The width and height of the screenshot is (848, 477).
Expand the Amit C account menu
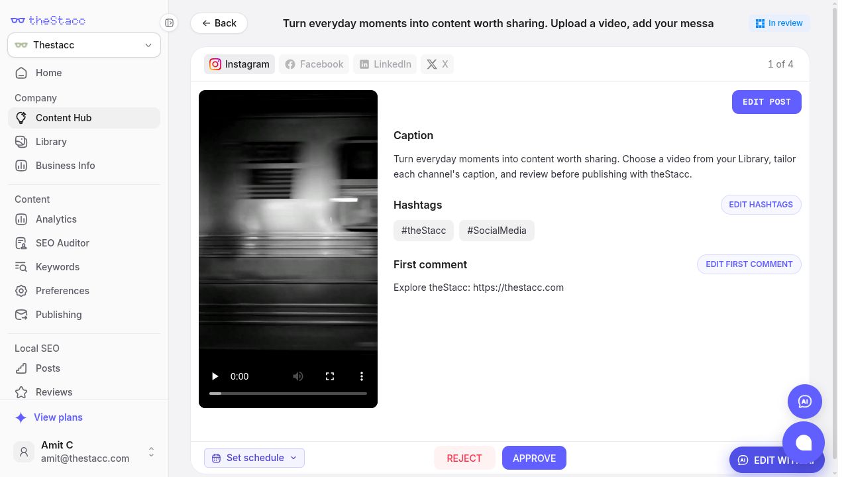[151, 452]
